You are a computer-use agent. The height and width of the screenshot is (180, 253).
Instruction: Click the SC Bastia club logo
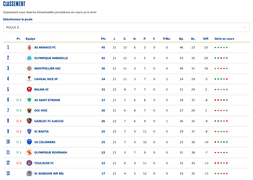(x=29, y=132)
